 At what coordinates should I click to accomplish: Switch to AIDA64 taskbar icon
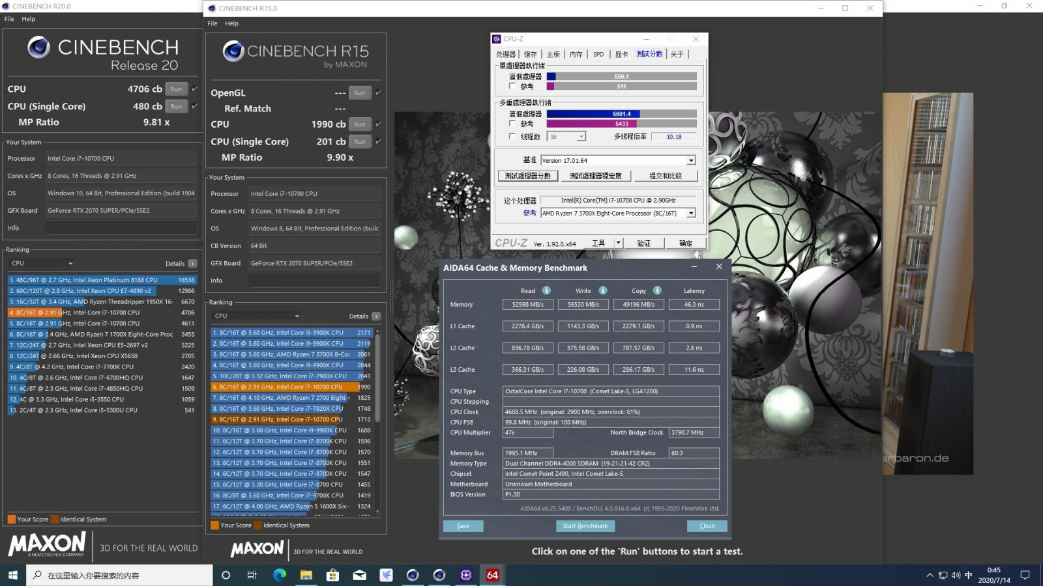click(x=493, y=575)
